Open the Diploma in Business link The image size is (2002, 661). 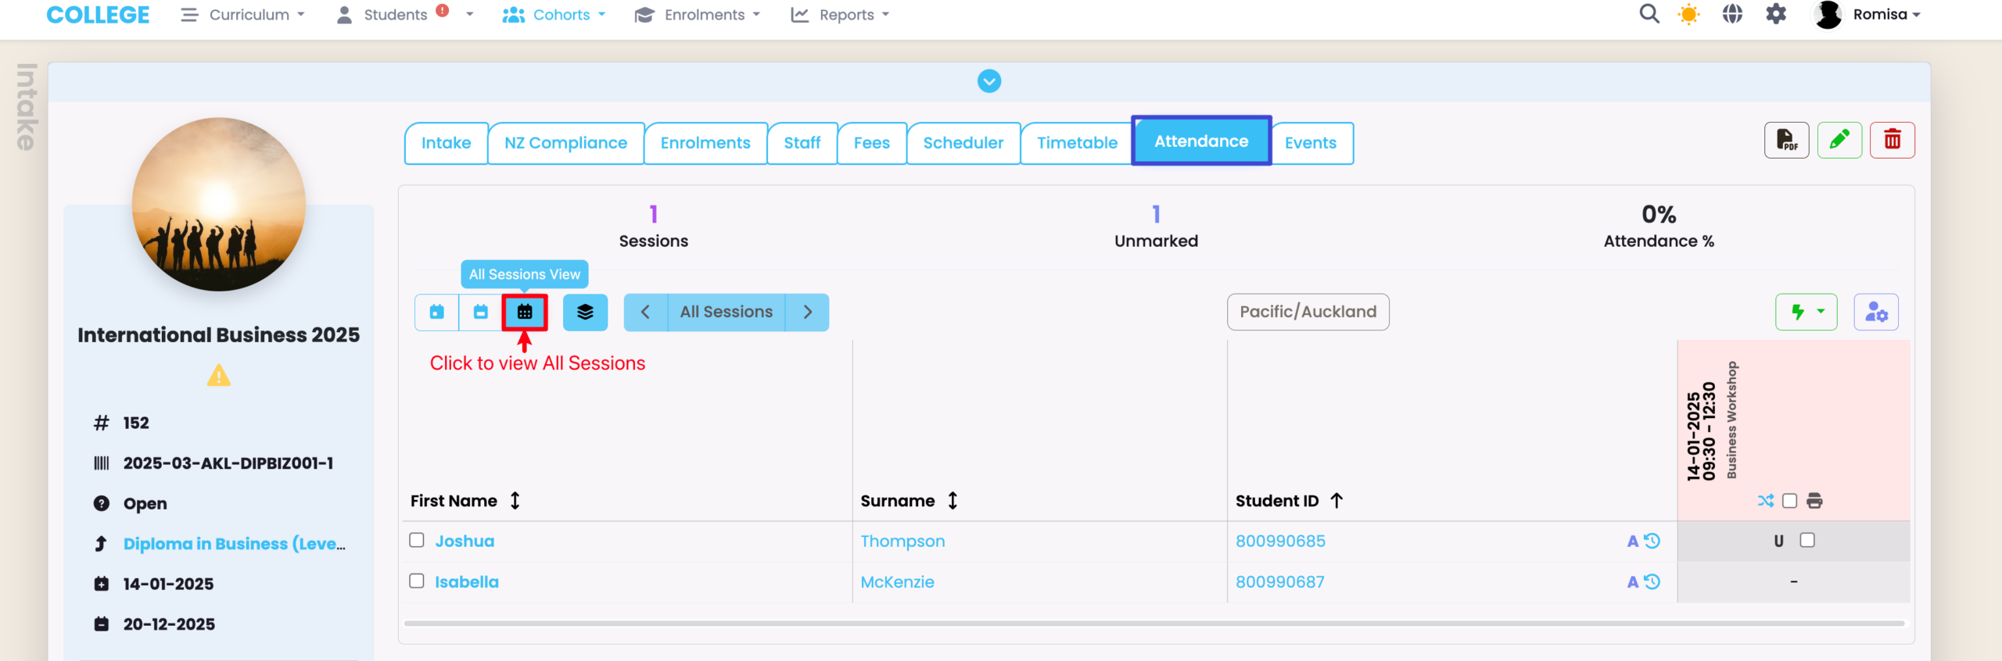[x=234, y=544]
